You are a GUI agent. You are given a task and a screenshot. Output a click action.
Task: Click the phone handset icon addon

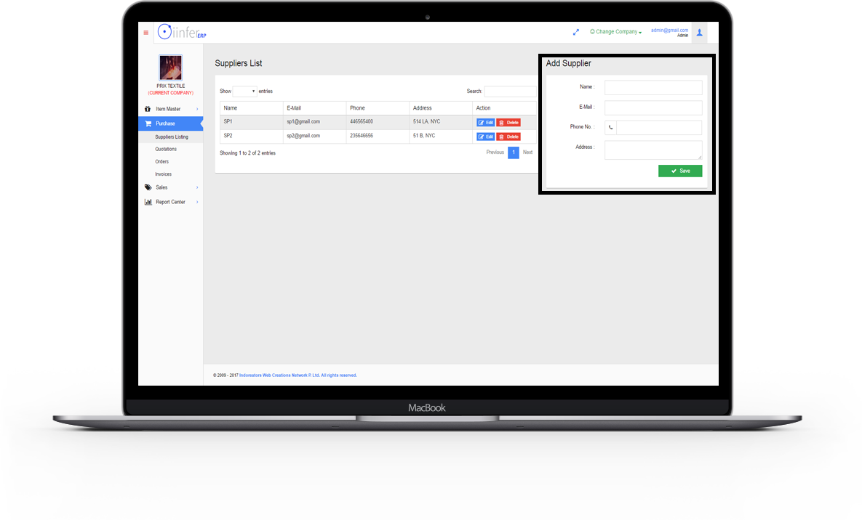tap(611, 127)
